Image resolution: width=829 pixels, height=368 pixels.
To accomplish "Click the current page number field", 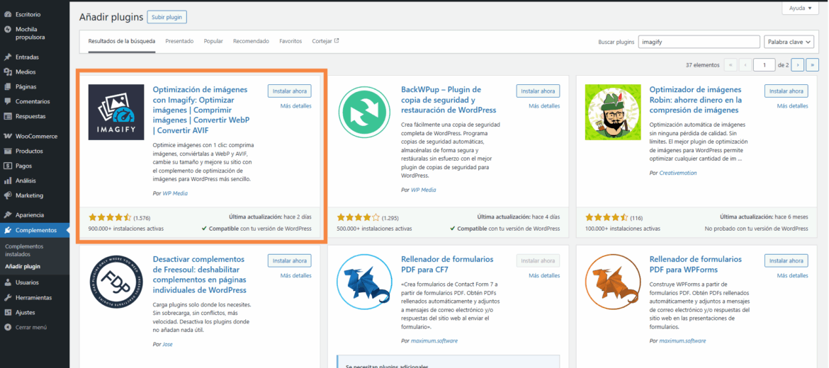I will tap(765, 65).
